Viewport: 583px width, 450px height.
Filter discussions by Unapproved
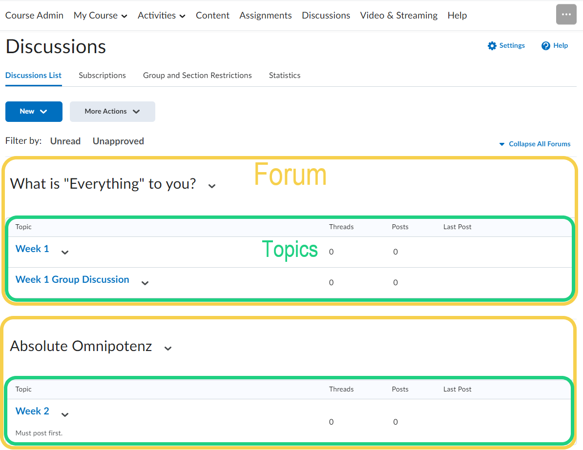tap(118, 141)
